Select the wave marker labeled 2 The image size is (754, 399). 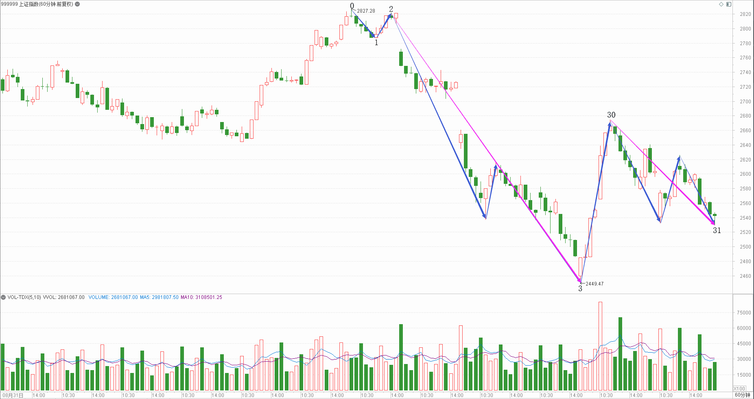391,9
